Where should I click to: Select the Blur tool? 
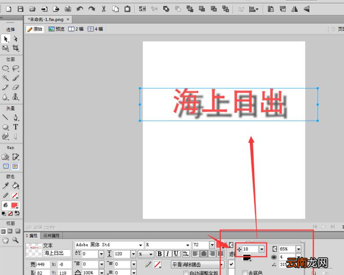6,97
